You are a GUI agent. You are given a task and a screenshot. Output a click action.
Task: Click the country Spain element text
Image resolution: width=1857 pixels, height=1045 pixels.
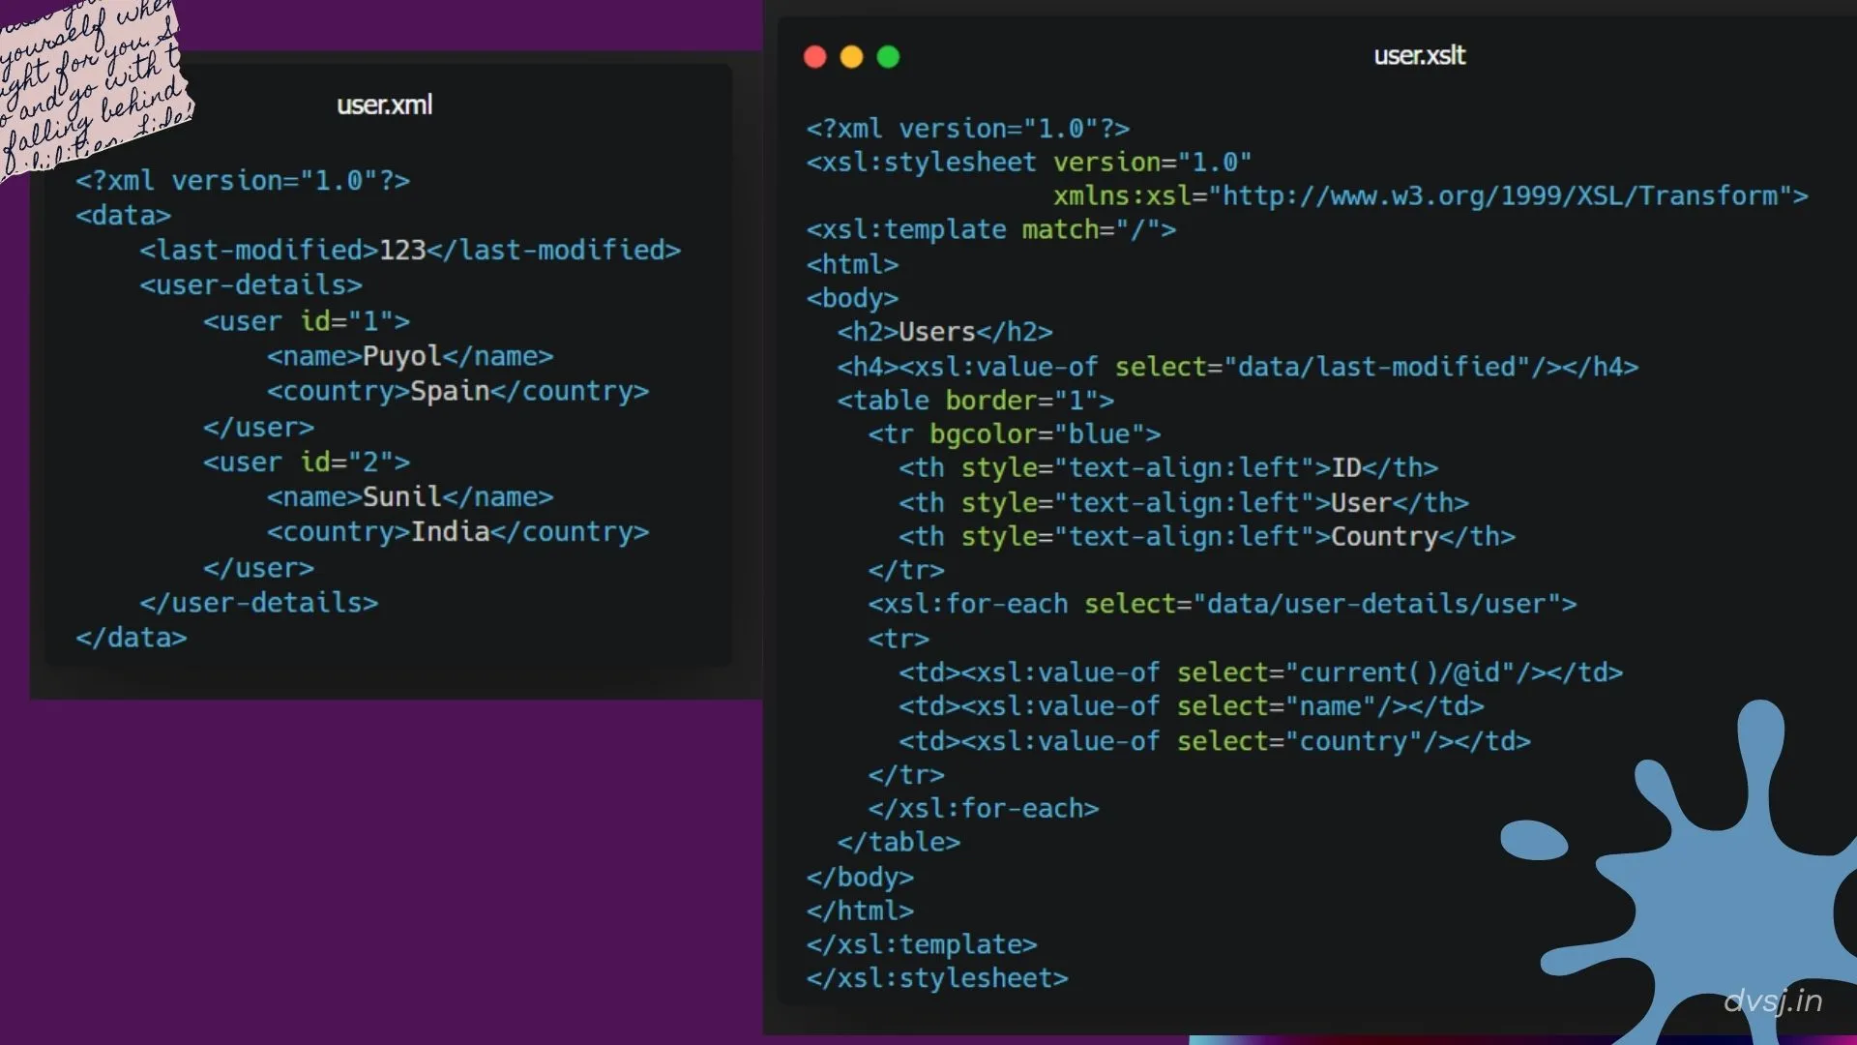pyautogui.click(x=457, y=391)
